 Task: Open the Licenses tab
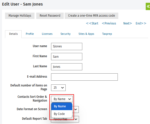pos(47,34)
